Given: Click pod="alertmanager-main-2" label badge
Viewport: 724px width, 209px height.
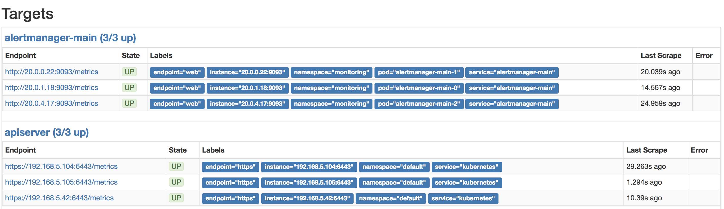Looking at the screenshot, I should click(419, 104).
